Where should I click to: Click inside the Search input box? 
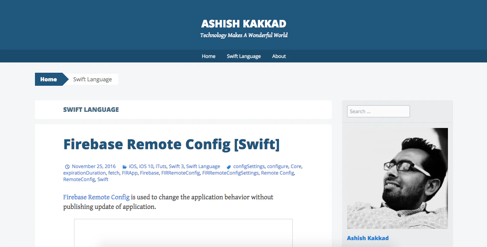(378, 111)
